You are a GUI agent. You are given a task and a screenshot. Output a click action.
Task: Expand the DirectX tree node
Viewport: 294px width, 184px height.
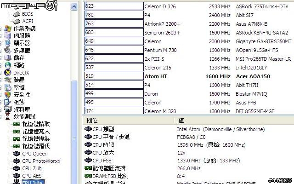point(1,73)
